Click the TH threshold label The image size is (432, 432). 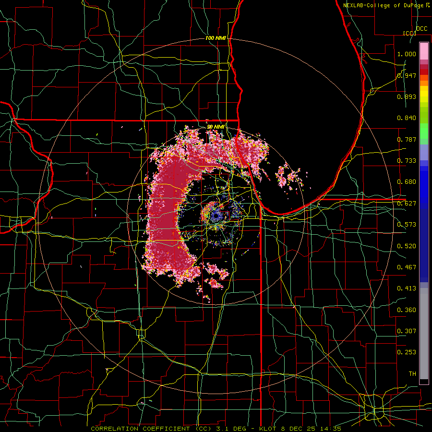click(412, 374)
